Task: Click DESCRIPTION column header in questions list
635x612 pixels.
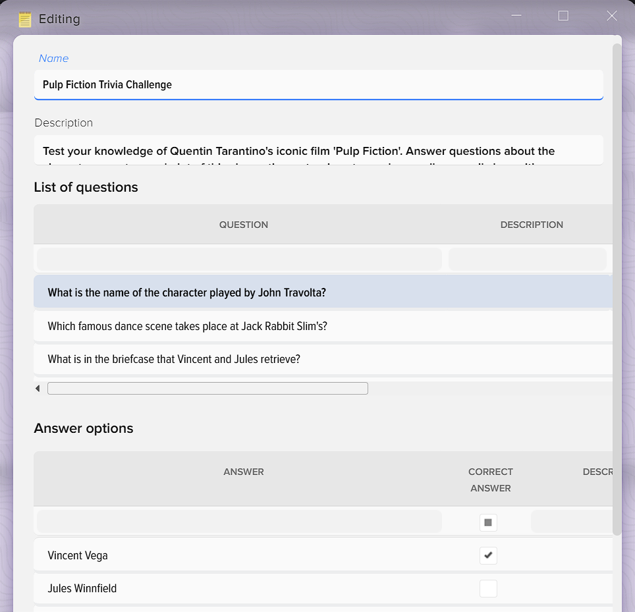Action: [x=532, y=225]
